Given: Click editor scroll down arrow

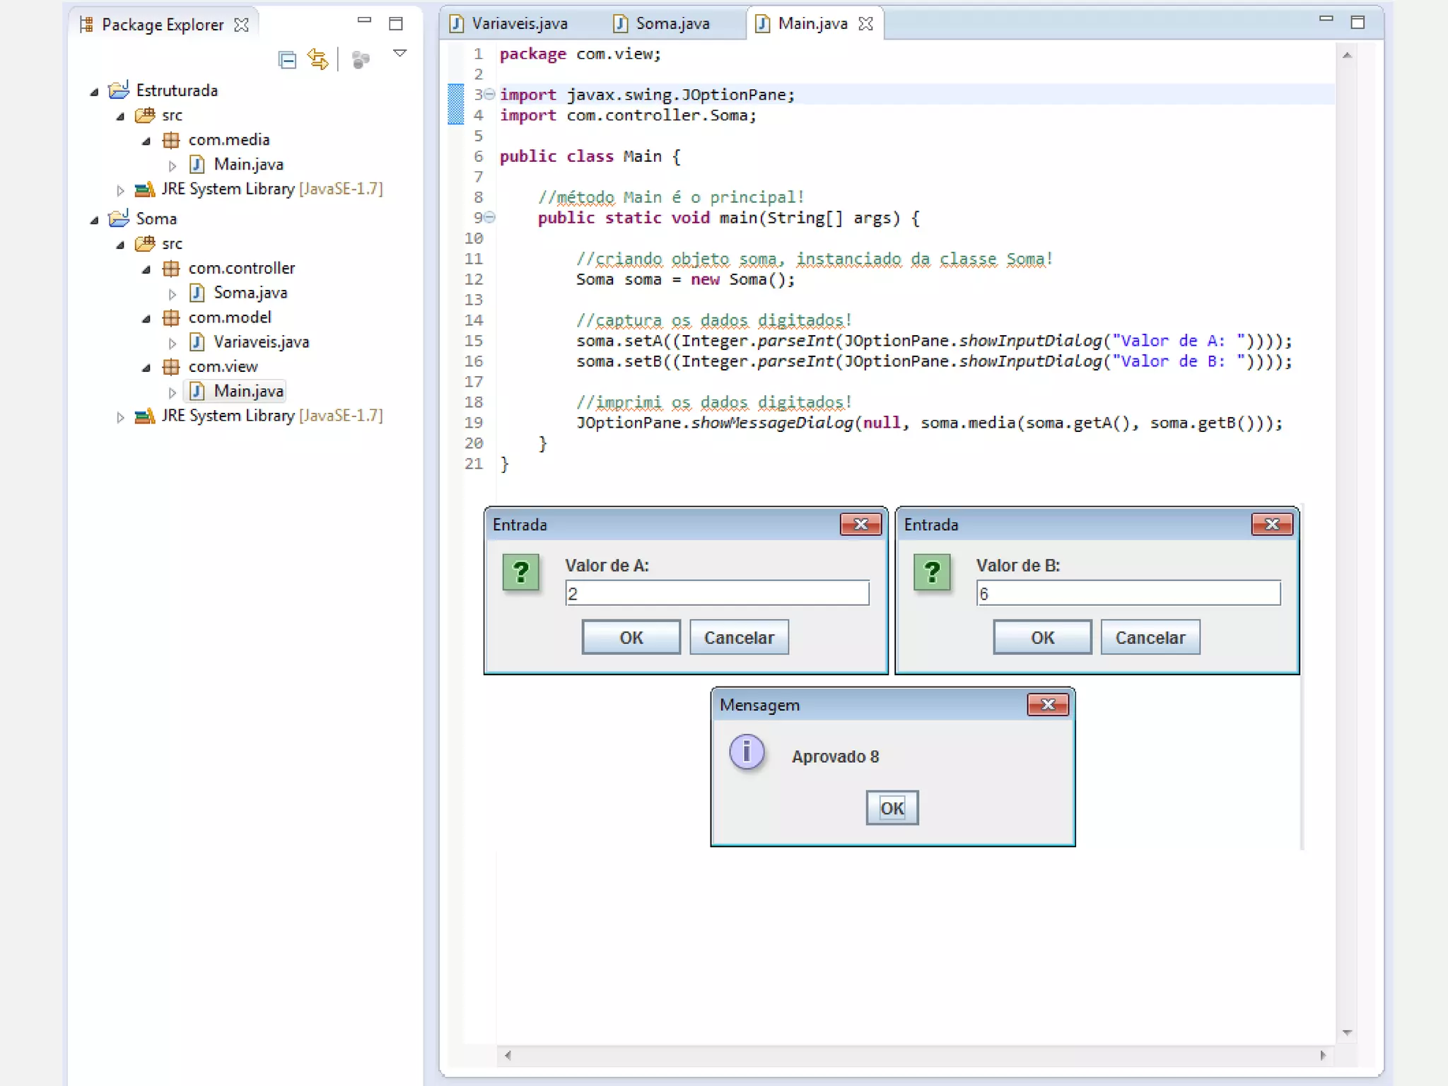Looking at the screenshot, I should [x=1347, y=1033].
